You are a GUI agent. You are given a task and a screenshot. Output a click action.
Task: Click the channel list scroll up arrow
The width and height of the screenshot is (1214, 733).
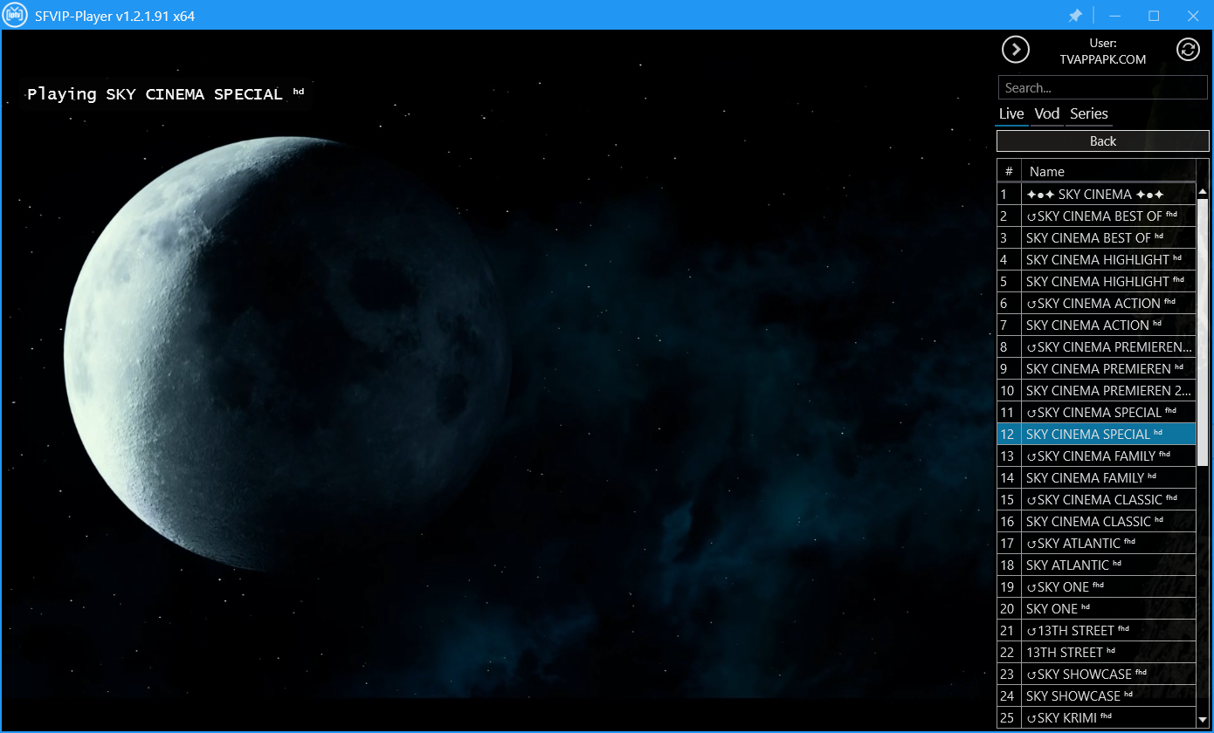pyautogui.click(x=1203, y=191)
